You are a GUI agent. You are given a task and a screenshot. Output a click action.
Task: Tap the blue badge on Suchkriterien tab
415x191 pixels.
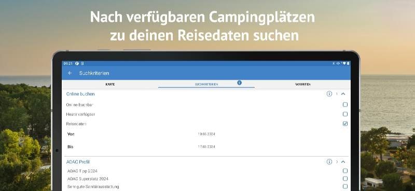point(239,83)
